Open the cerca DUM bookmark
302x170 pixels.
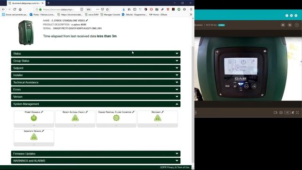point(92,15)
